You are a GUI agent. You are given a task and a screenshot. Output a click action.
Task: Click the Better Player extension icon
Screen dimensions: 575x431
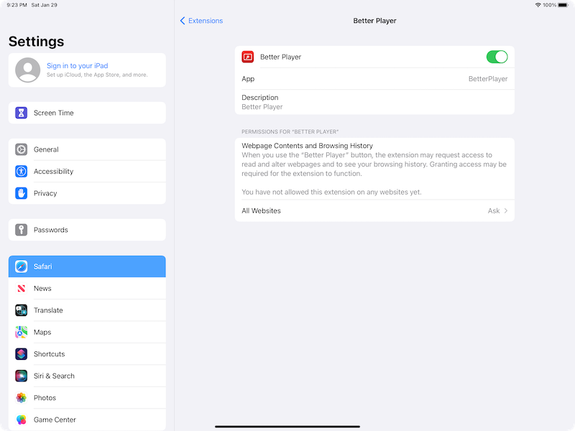click(248, 57)
